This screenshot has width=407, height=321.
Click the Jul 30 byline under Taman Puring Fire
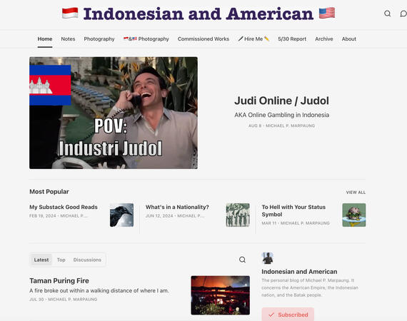click(x=64, y=299)
